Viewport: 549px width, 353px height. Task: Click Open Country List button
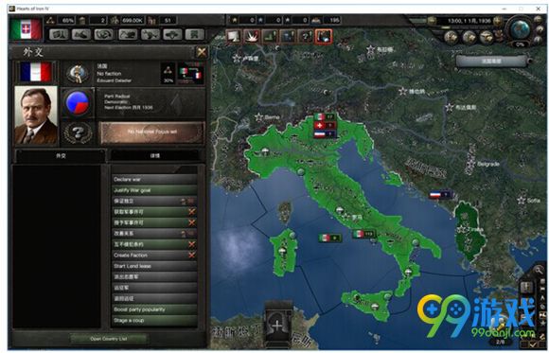[x=108, y=339]
